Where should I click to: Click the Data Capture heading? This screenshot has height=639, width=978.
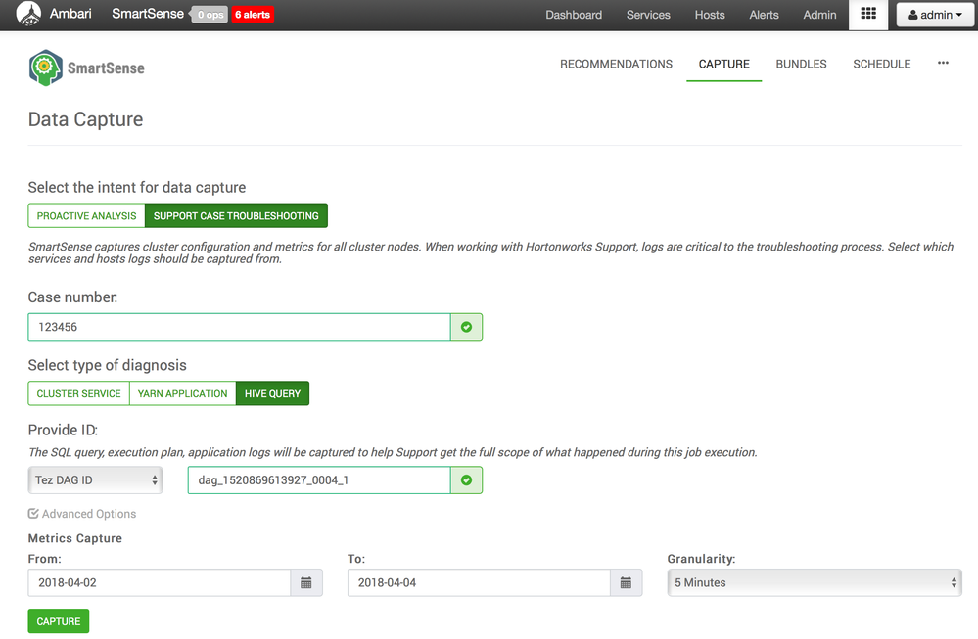(85, 119)
